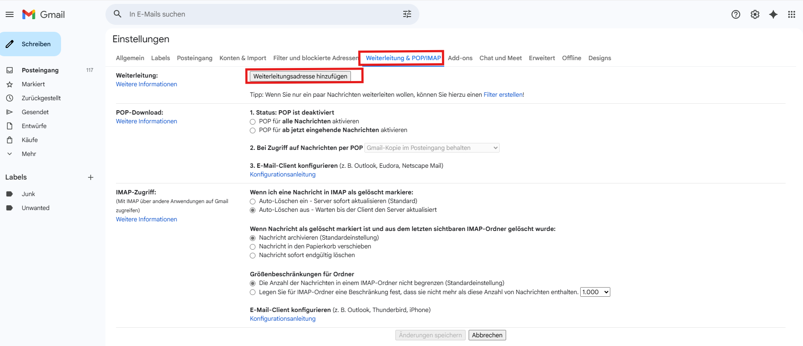Expand the Mehr sidebar section
The height and width of the screenshot is (346, 803).
tap(29, 154)
